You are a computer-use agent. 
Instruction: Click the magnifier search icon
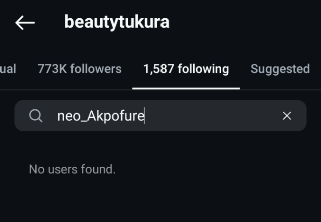tap(35, 116)
